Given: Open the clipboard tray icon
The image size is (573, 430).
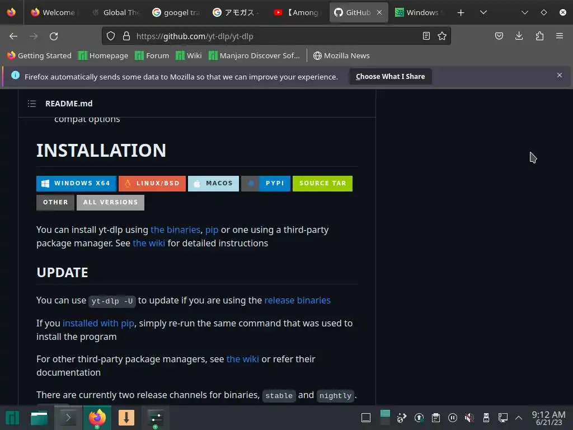Looking at the screenshot, I should [435, 418].
